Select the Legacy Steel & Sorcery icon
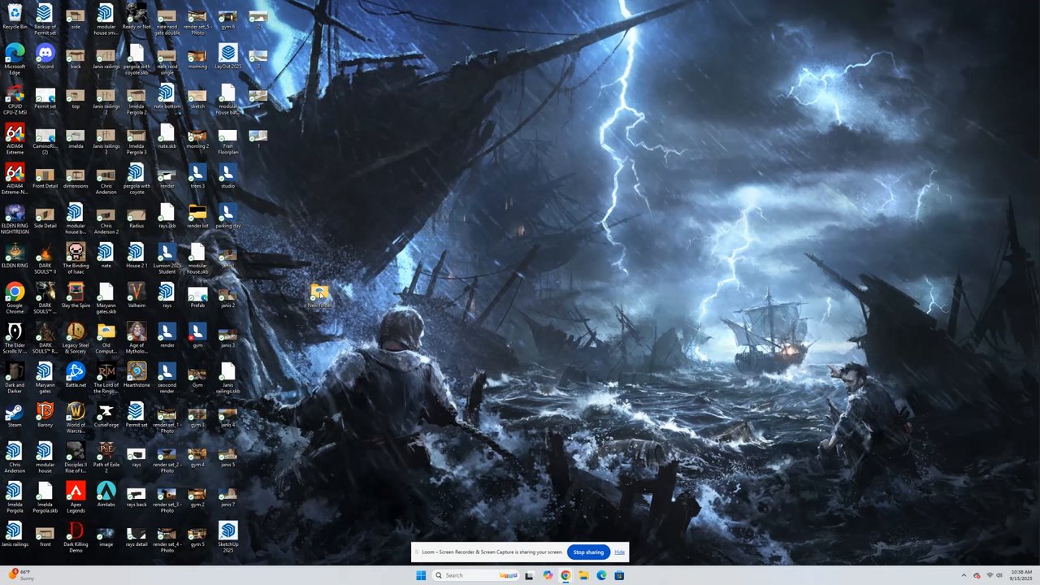The width and height of the screenshot is (1040, 585). pos(76,339)
